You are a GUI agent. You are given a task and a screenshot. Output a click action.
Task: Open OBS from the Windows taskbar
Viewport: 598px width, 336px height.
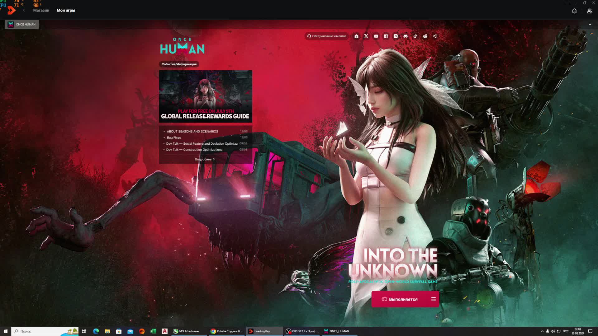(x=301, y=331)
